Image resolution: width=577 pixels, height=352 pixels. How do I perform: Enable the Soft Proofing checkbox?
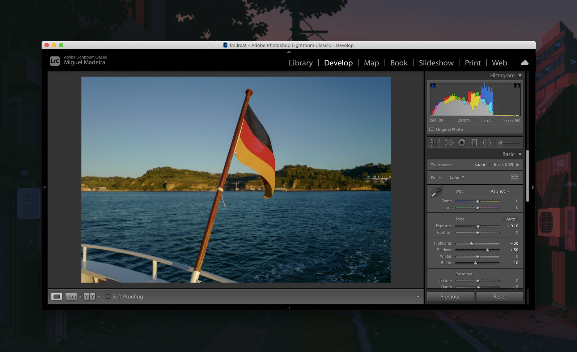pos(108,297)
